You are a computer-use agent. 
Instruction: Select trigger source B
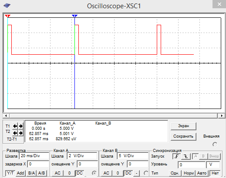click(x=203, y=156)
